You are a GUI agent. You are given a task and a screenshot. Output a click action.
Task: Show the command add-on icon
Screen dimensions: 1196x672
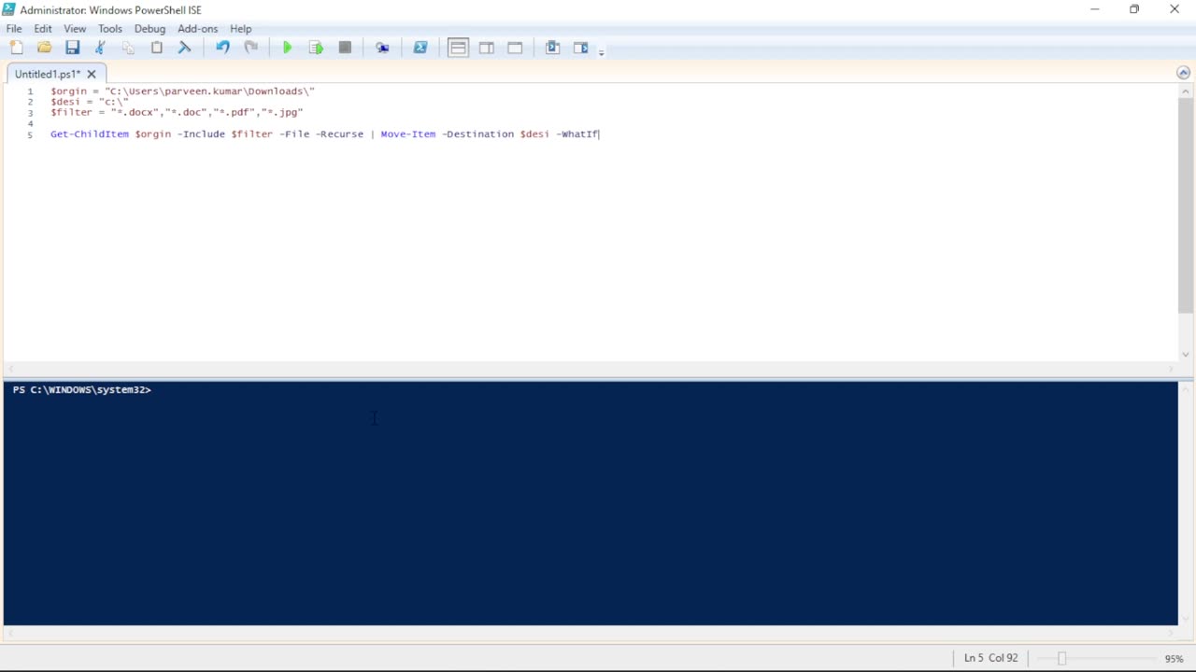[581, 48]
